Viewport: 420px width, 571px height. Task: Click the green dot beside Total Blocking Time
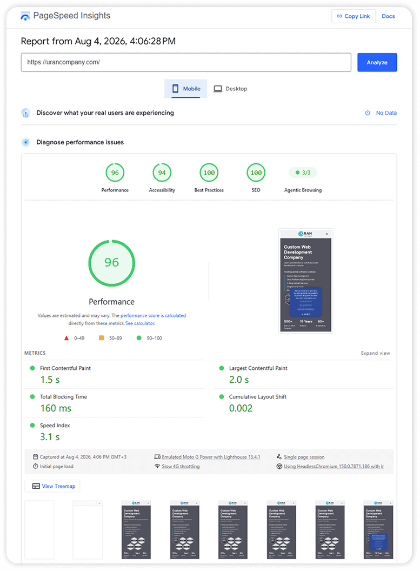tap(32, 396)
